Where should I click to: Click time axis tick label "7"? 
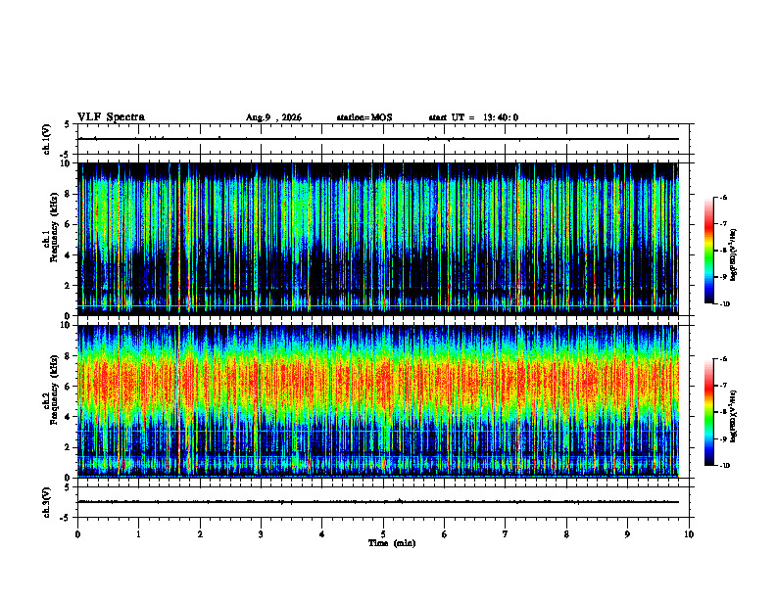click(x=506, y=534)
